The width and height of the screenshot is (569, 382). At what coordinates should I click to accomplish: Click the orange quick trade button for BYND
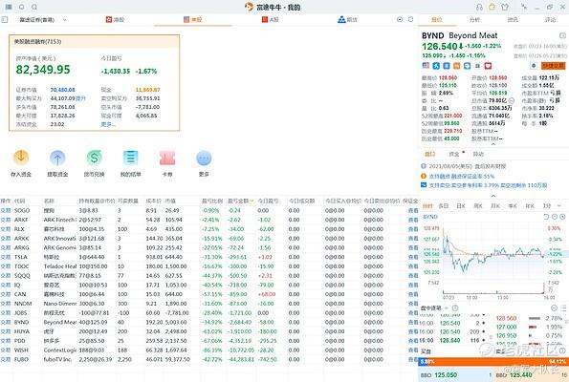(554, 66)
